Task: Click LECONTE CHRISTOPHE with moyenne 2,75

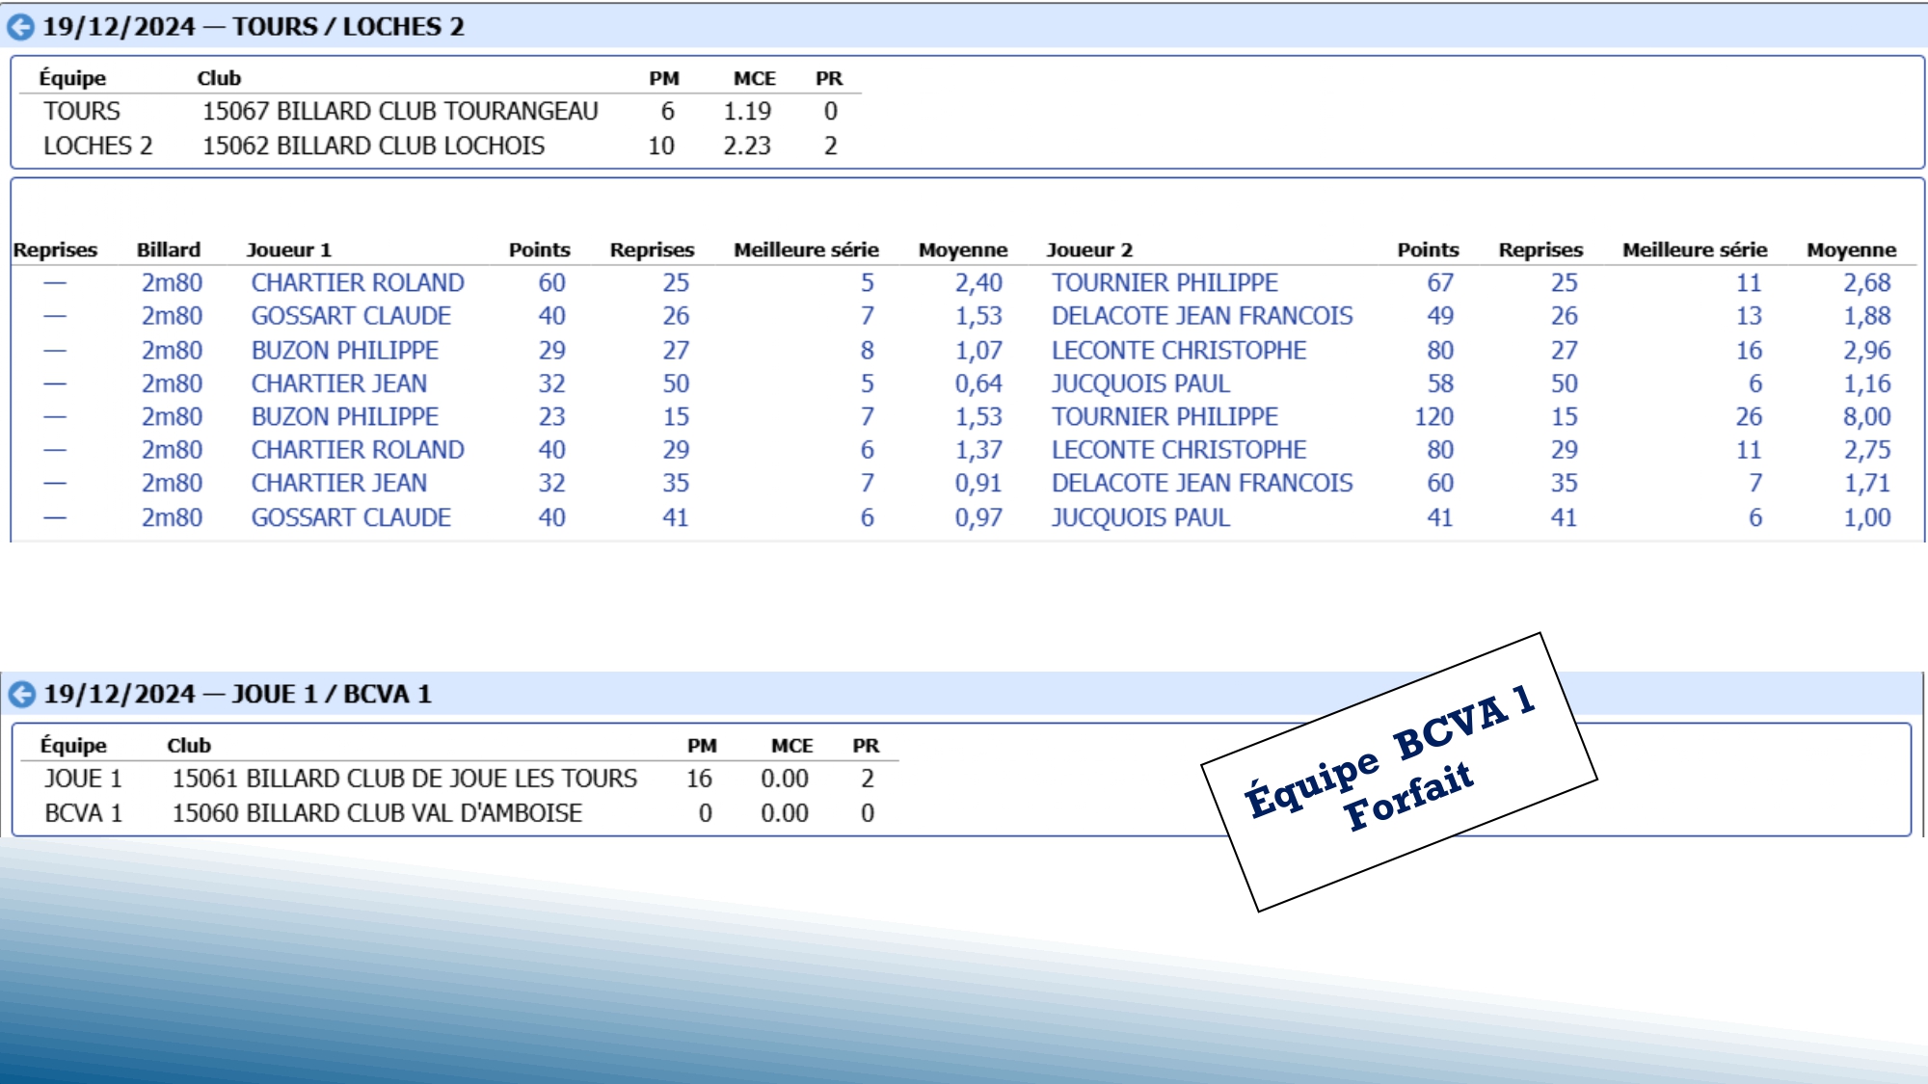Action: click(1179, 450)
